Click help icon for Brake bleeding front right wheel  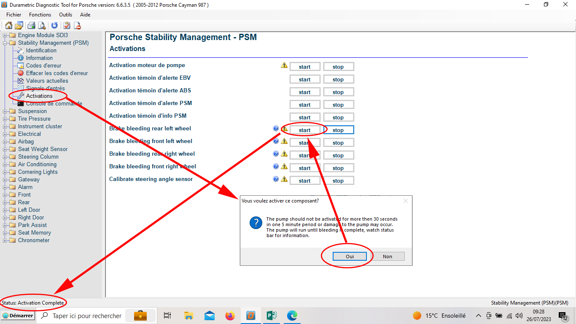[276, 166]
